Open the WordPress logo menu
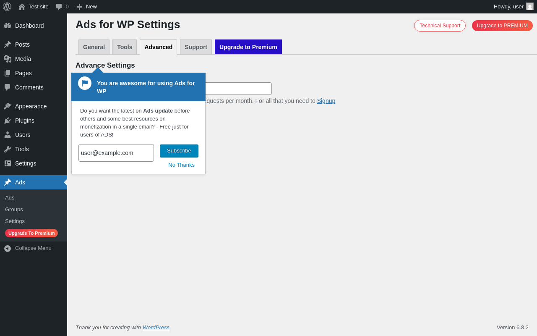Screen dimensions: 537x336 tap(7, 7)
